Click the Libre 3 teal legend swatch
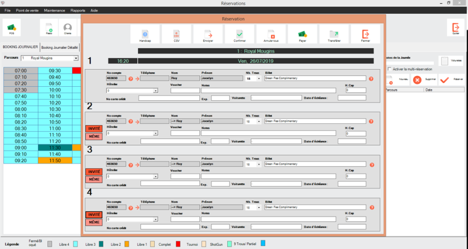This screenshot has width=468, height=249. [x=101, y=244]
